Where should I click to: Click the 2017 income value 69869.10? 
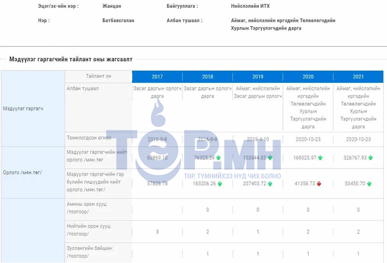click(158, 158)
